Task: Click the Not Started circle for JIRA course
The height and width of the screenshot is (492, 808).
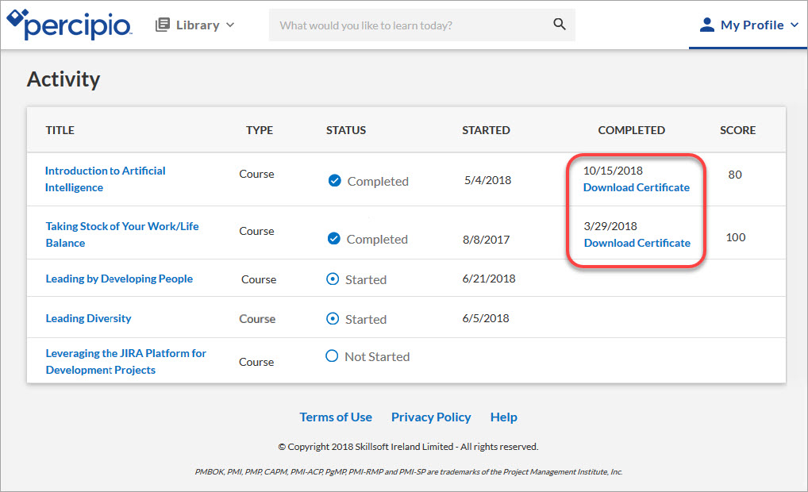Action: pos(333,356)
